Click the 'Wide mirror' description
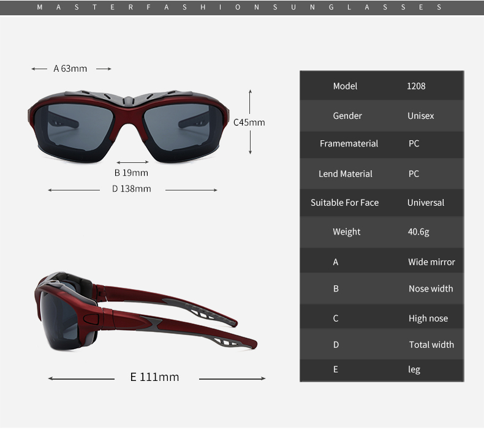The image size is (484, 433). (431, 262)
